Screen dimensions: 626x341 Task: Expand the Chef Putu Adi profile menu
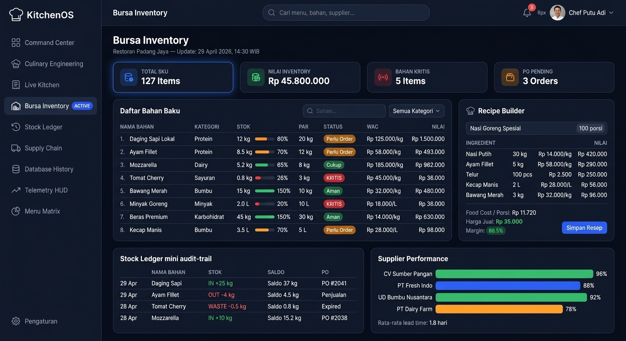583,12
